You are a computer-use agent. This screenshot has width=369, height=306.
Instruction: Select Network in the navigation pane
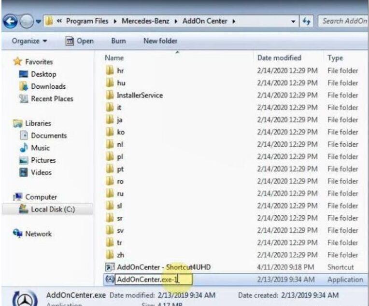[x=32, y=234]
